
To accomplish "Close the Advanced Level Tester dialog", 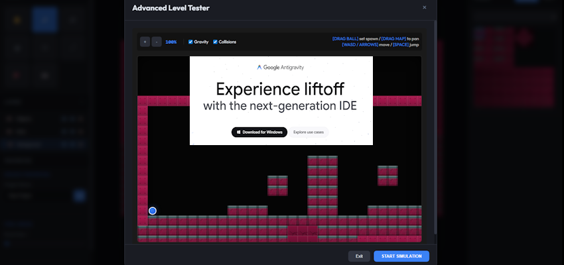I will [425, 7].
